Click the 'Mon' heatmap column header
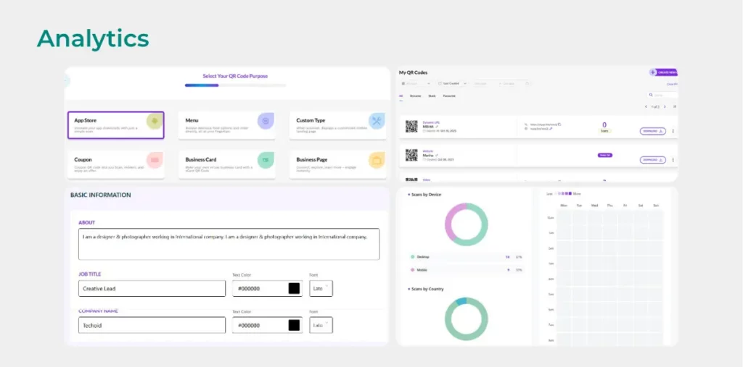 564,206
